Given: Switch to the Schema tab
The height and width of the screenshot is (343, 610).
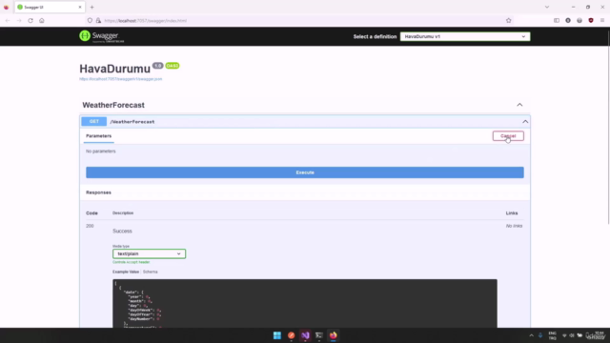Looking at the screenshot, I should coord(151,272).
